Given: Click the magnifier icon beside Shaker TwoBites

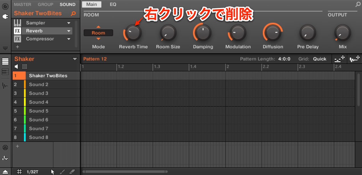Looking at the screenshot, I should tap(73, 13).
